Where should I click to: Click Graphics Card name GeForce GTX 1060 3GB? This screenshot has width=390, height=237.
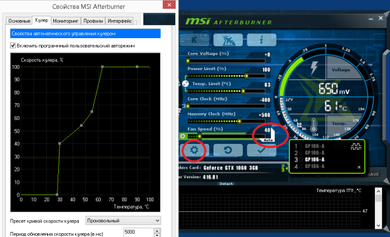pyautogui.click(x=230, y=168)
